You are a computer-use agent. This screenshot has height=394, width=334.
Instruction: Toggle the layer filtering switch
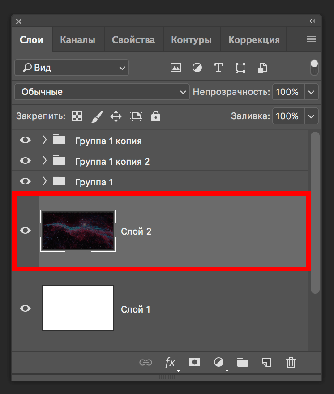(x=314, y=68)
